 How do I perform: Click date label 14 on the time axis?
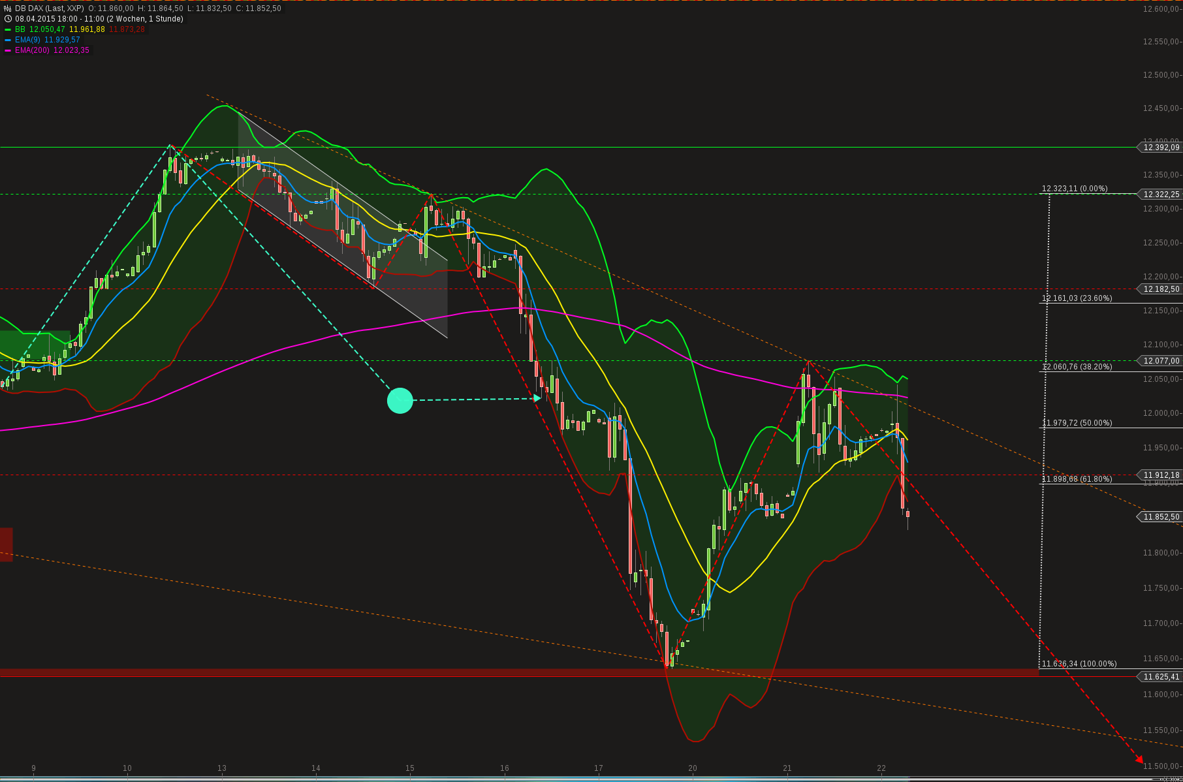(x=316, y=768)
